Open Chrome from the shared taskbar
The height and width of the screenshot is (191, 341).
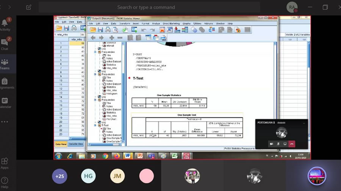pos(105,156)
